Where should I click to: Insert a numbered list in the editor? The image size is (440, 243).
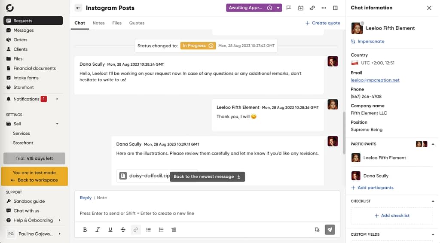161,230
